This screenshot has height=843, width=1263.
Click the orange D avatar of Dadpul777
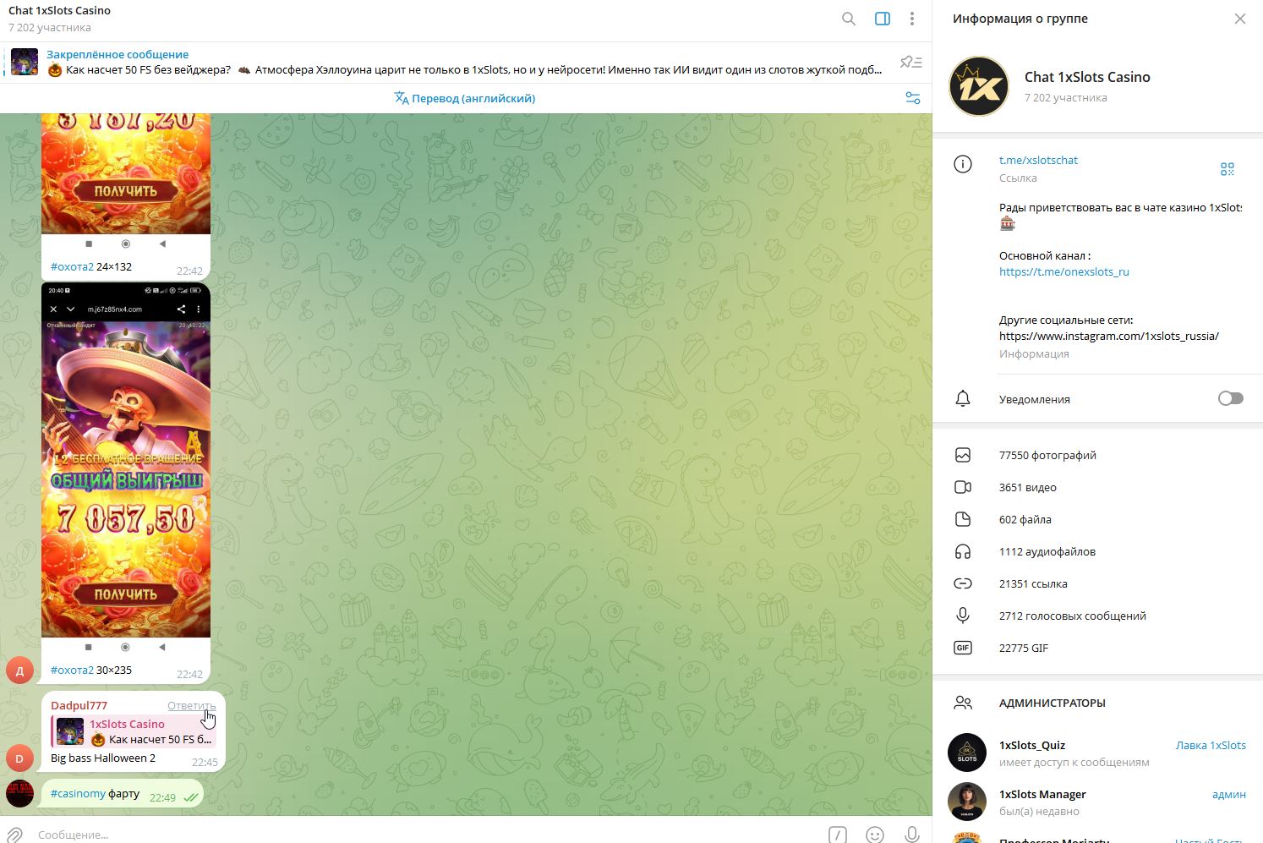[19, 758]
